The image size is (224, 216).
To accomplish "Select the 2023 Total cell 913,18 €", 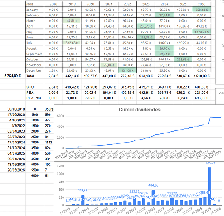I will [x=146, y=76].
